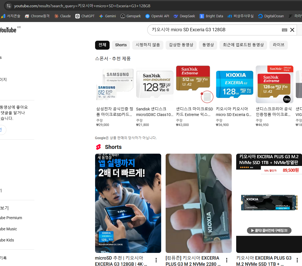Open the 비상주사무실 bookmark

coord(241,16)
